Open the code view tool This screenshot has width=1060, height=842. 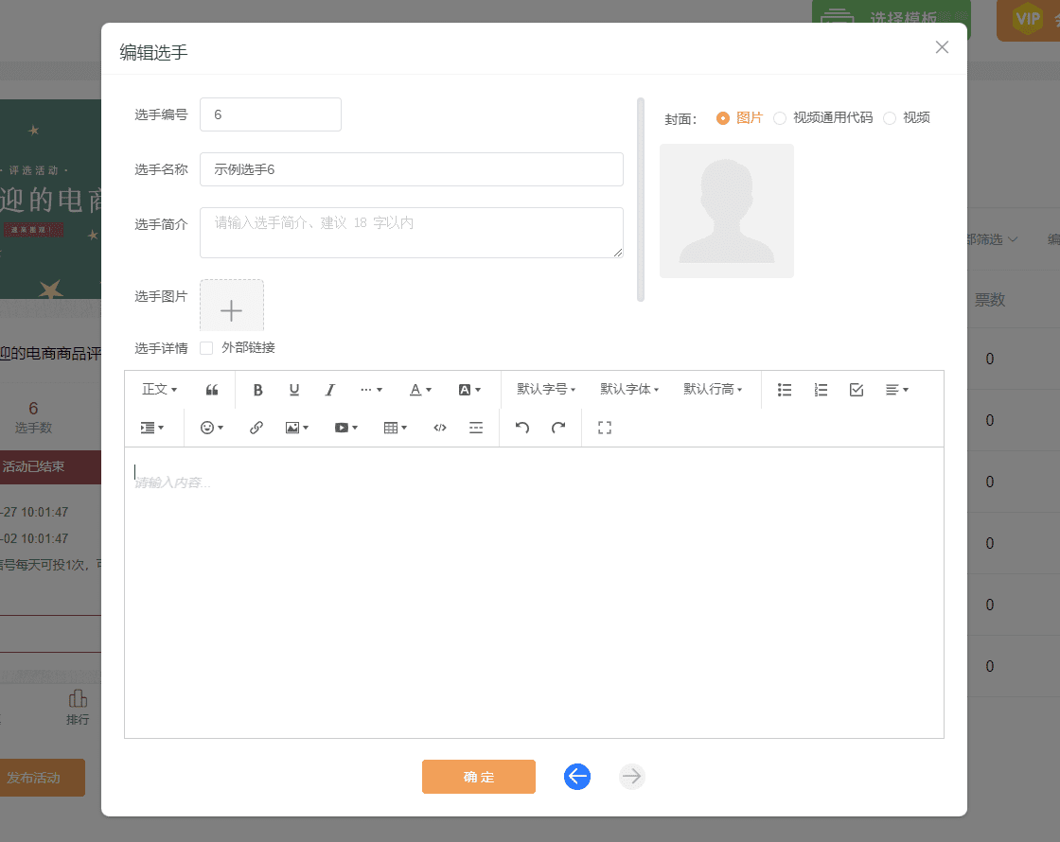439,427
